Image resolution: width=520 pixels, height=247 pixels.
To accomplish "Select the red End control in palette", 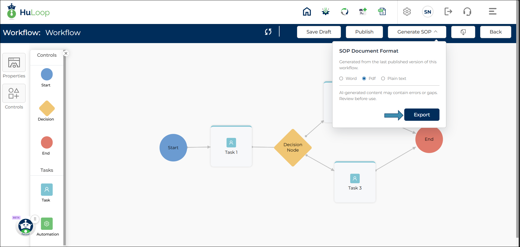I will (x=47, y=143).
